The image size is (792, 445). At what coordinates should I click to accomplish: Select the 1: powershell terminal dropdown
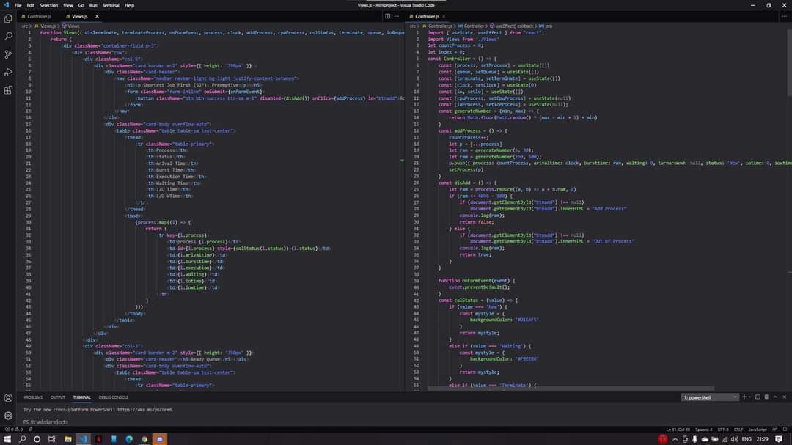coord(710,397)
